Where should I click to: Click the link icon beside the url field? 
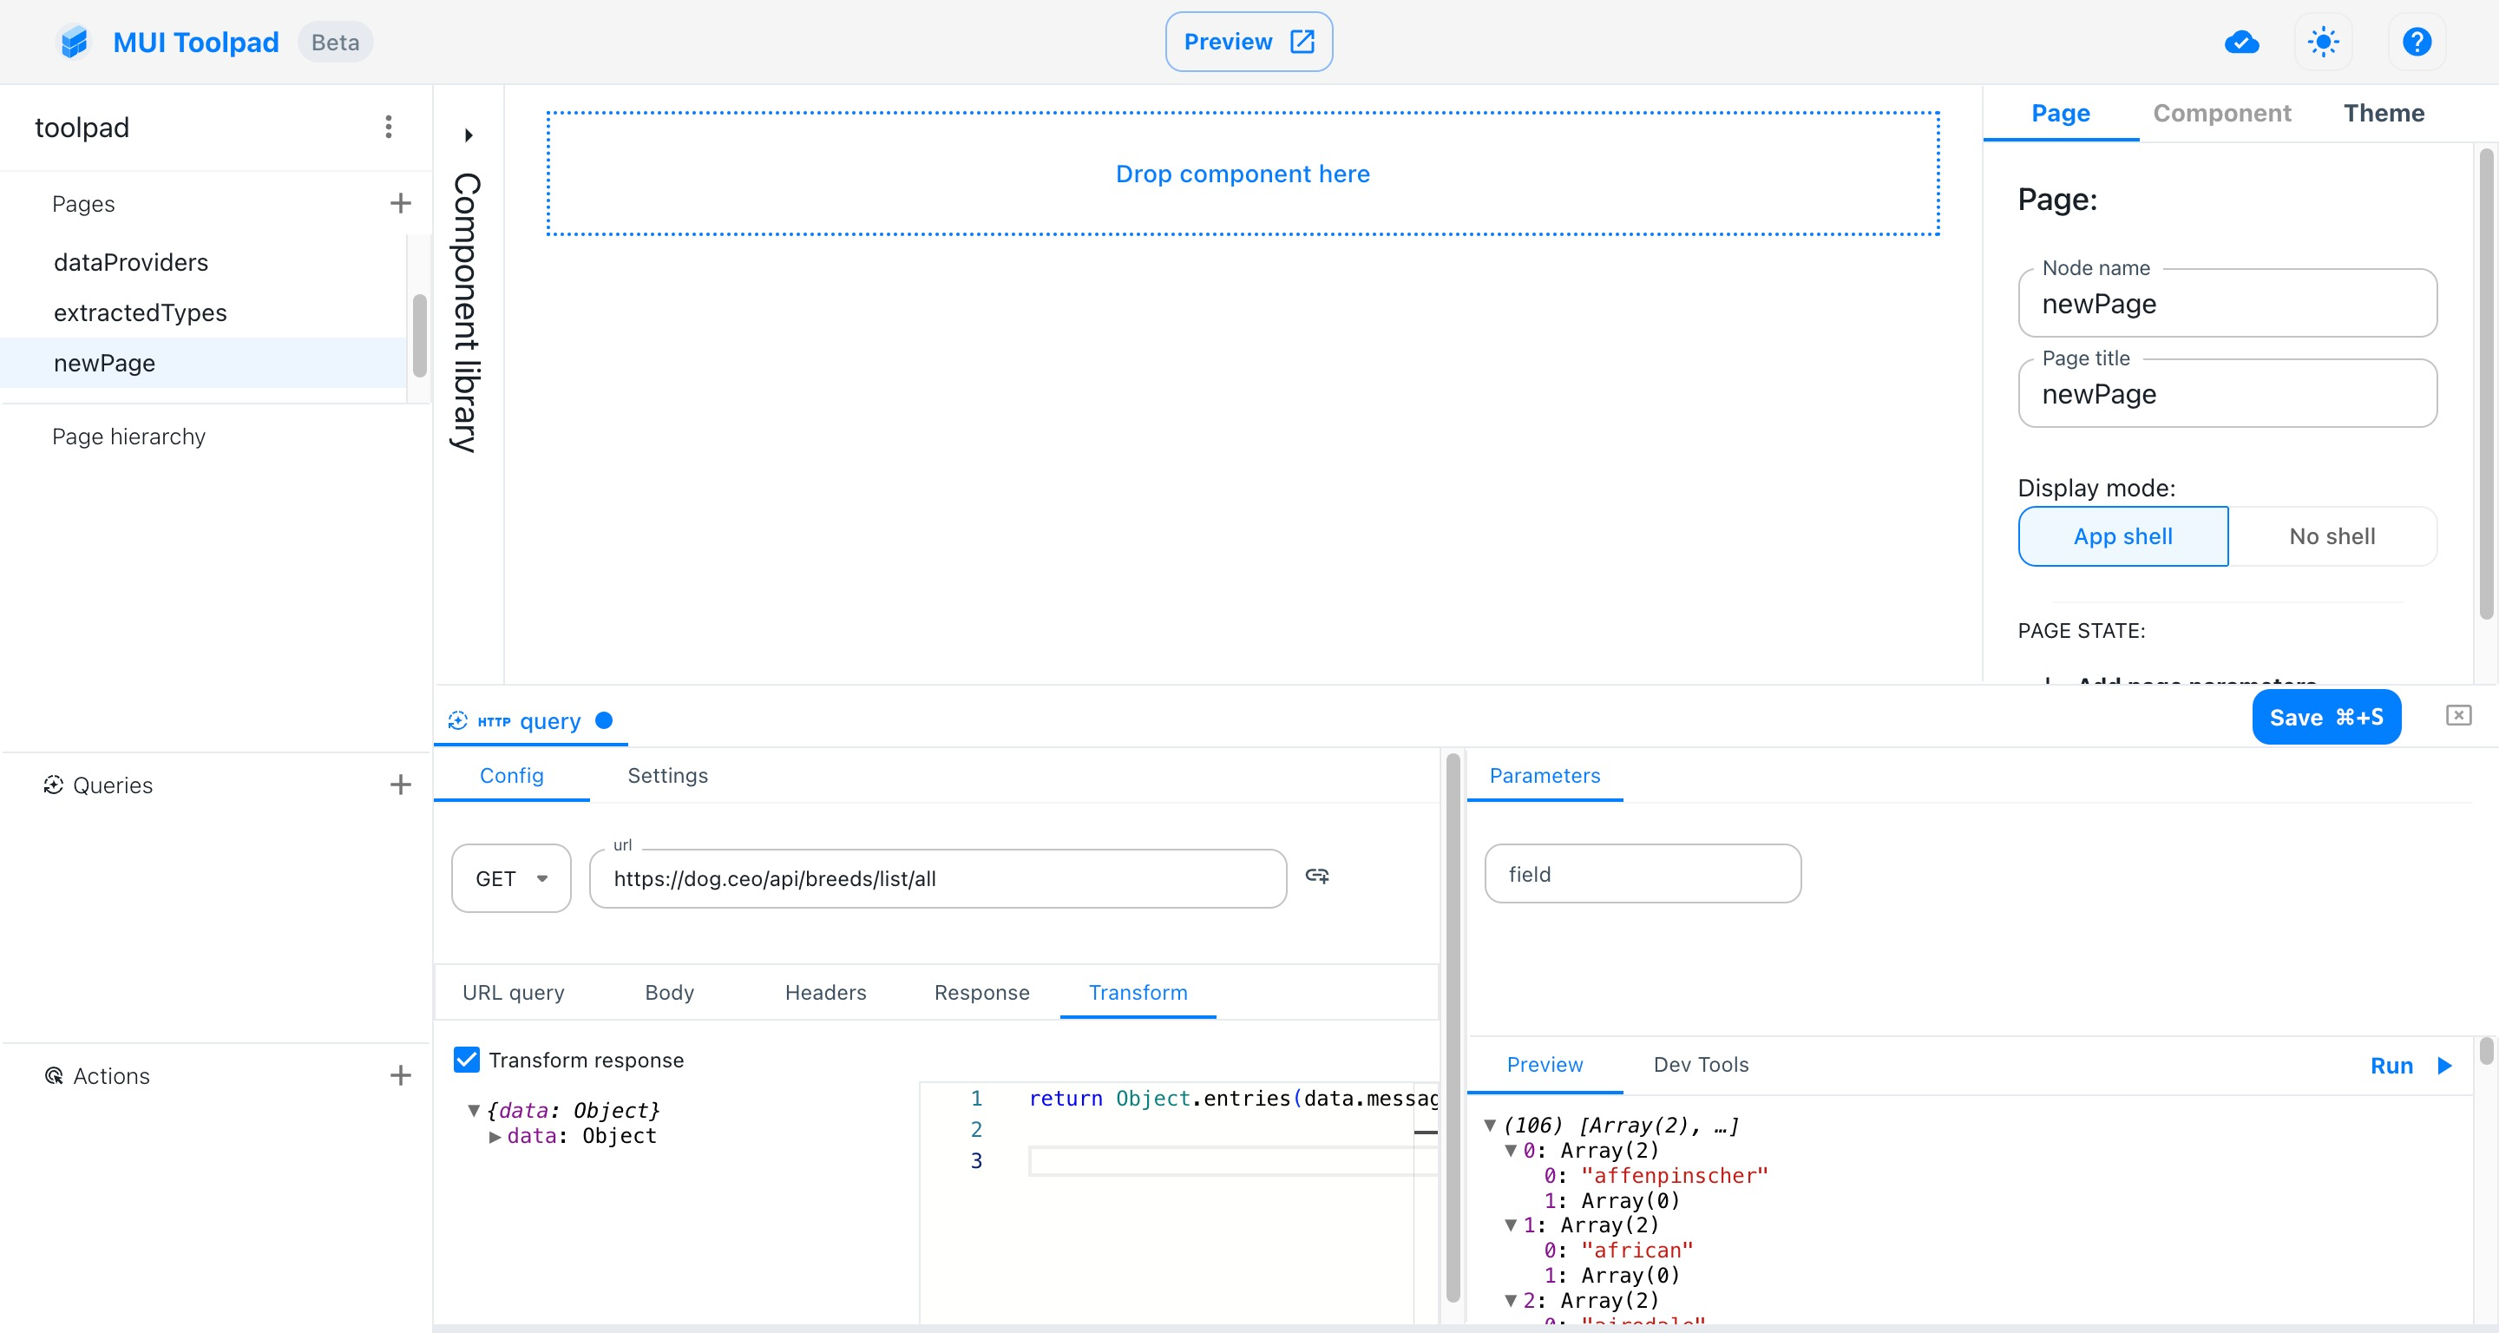tap(1316, 876)
